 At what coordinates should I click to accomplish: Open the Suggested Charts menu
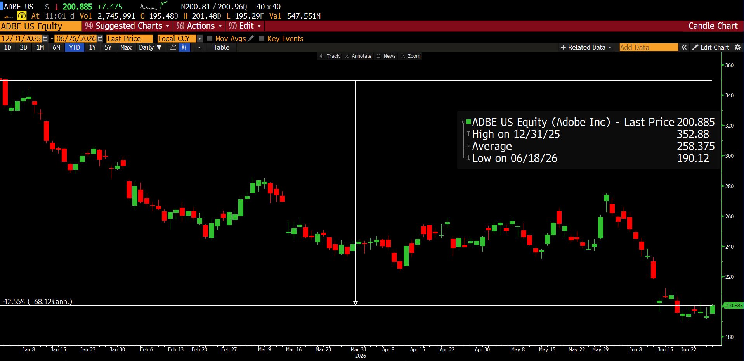coord(127,26)
